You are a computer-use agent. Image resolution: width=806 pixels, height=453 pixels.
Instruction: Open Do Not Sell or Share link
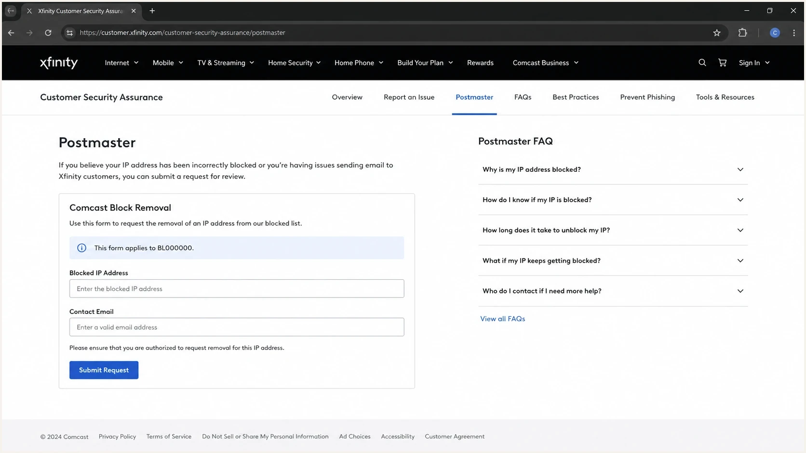tap(265, 437)
